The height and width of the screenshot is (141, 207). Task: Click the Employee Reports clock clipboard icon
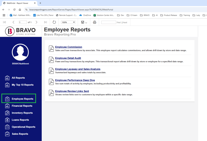pos(7,99)
